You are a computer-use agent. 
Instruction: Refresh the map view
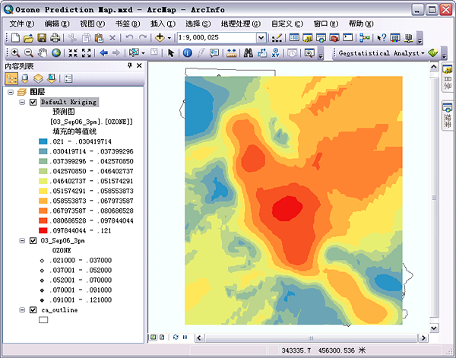176,336
